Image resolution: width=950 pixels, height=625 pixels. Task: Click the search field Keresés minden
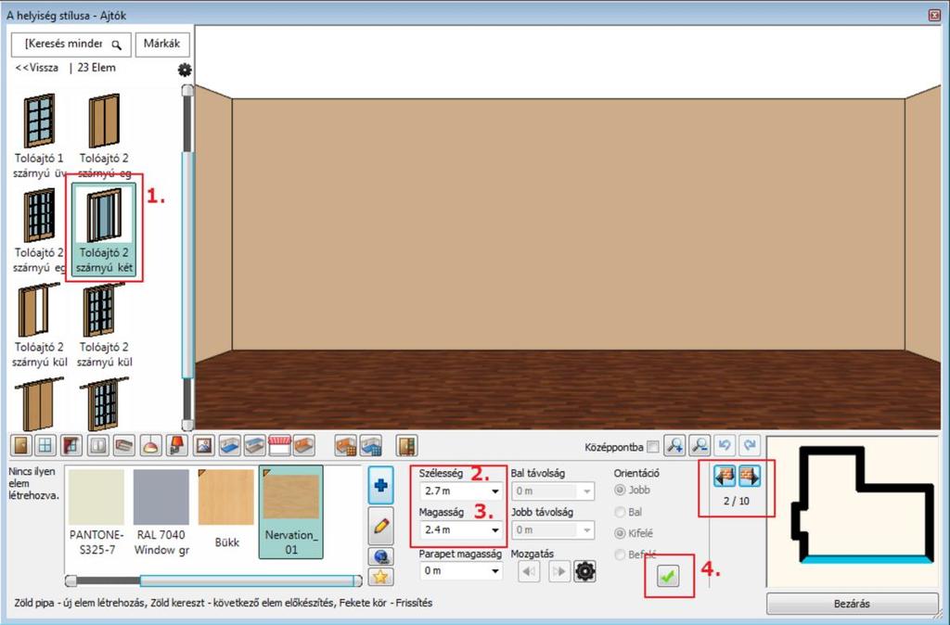tap(71, 45)
